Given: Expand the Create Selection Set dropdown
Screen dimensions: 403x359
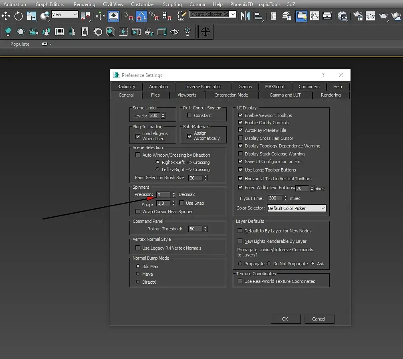Looking at the screenshot, I should pos(233,14).
